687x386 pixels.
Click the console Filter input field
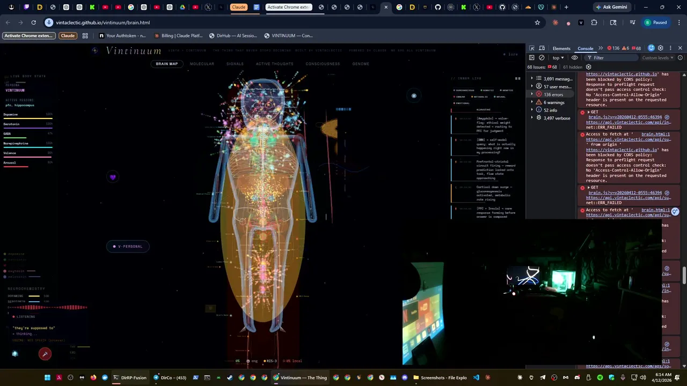click(x=612, y=58)
